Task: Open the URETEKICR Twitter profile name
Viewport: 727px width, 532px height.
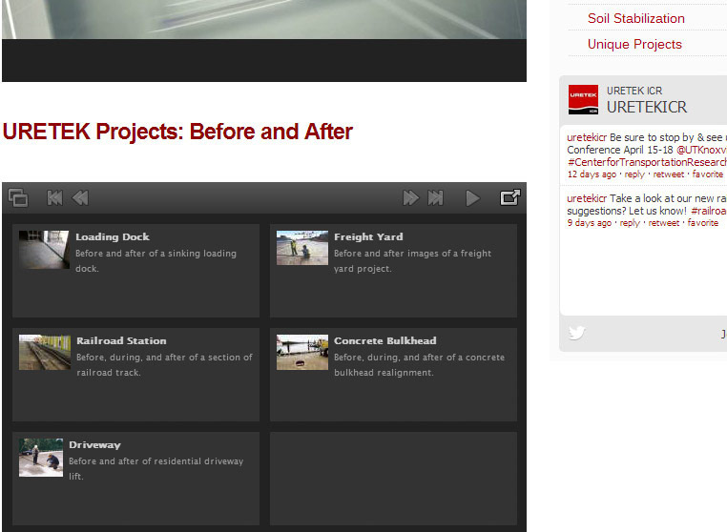Action: tap(647, 107)
